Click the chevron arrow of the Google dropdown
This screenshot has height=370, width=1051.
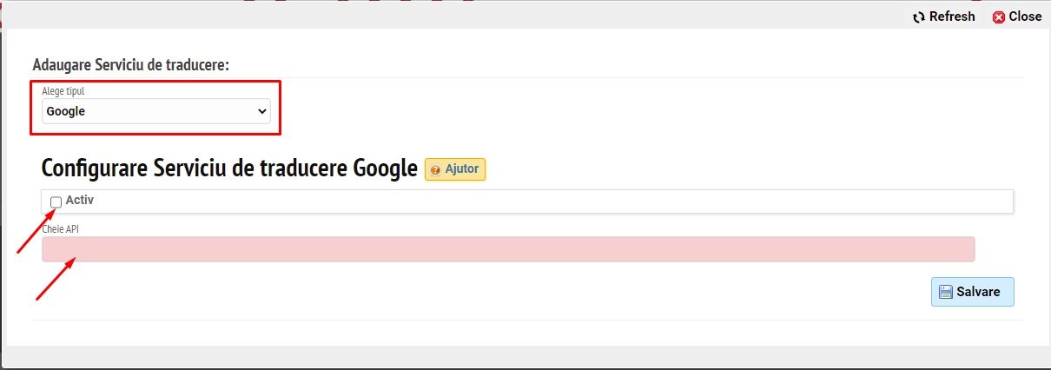[x=261, y=111]
